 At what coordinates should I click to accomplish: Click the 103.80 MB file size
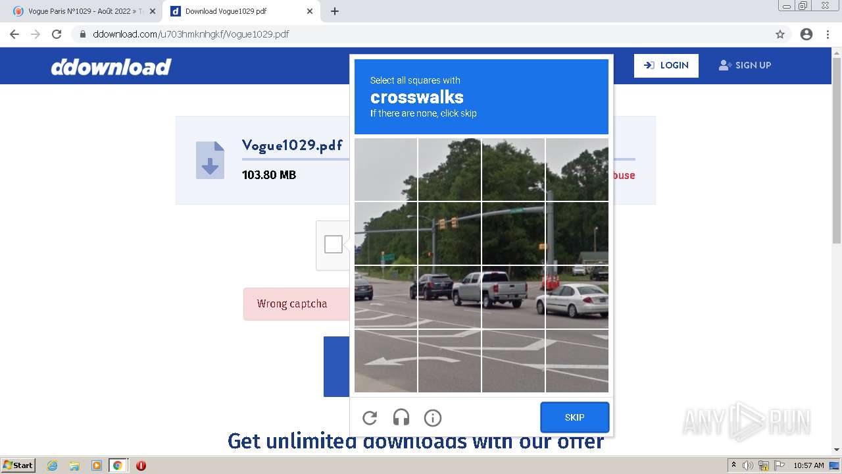(x=269, y=175)
